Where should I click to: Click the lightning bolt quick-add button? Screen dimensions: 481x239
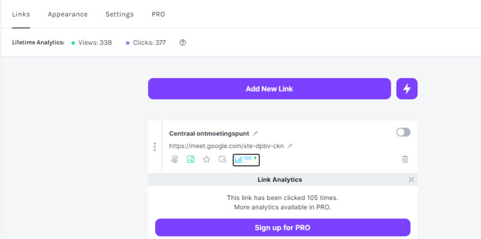click(x=407, y=89)
